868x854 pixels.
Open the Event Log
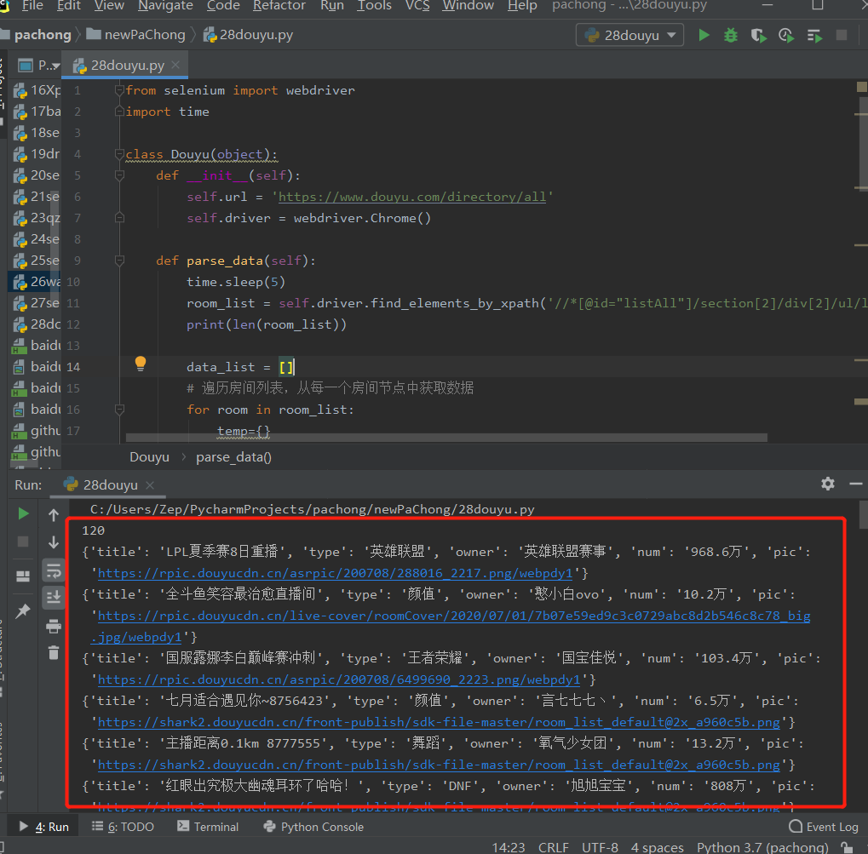824,827
